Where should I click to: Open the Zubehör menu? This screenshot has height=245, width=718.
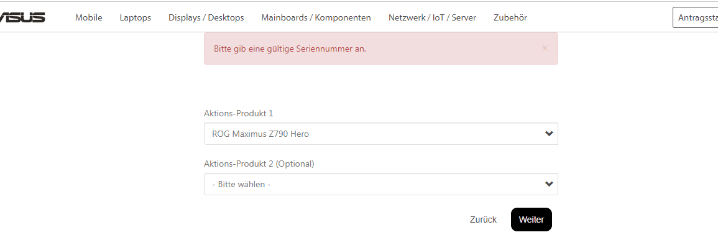(x=510, y=18)
